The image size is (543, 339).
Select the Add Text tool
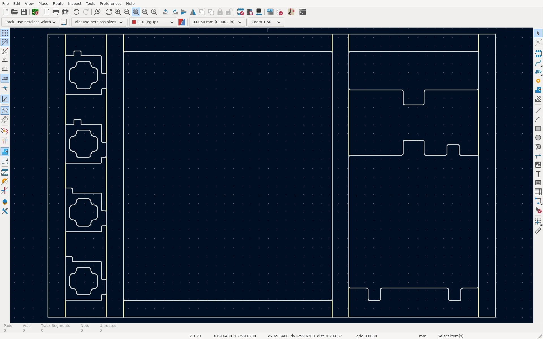pyautogui.click(x=538, y=174)
